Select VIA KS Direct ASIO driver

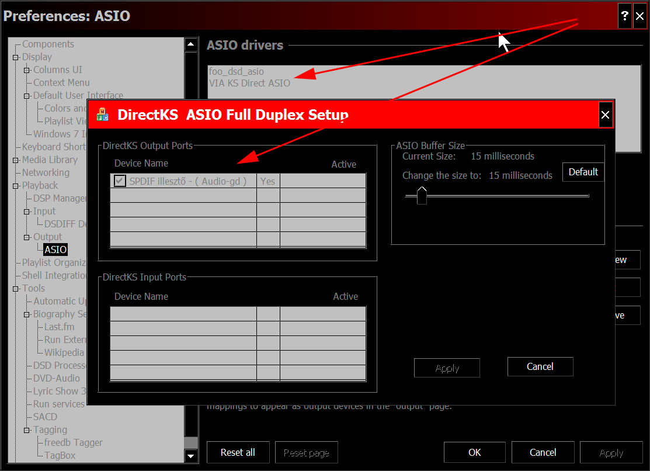[x=249, y=83]
